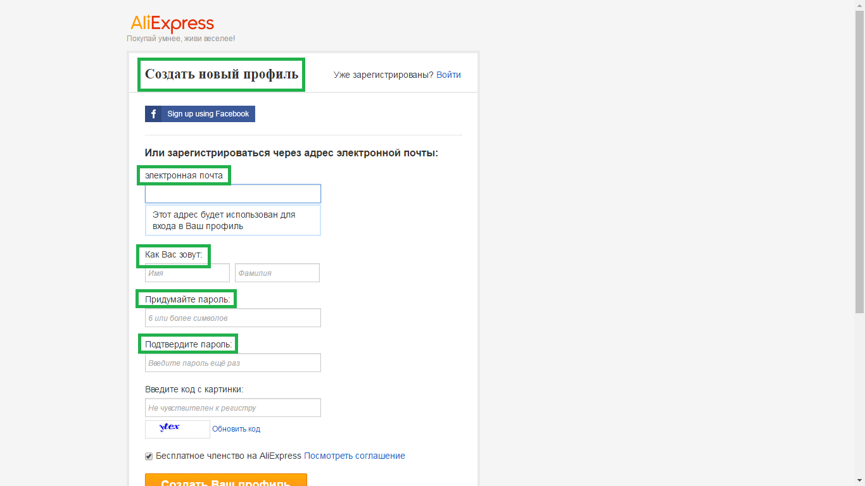Click the Создать новый профиль heading
The height and width of the screenshot is (486, 865).
click(221, 74)
